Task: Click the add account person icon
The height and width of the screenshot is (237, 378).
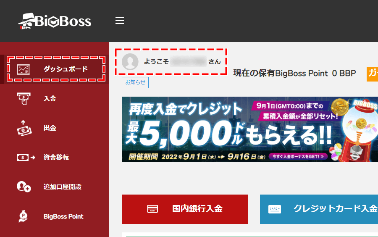Action: coord(24,187)
